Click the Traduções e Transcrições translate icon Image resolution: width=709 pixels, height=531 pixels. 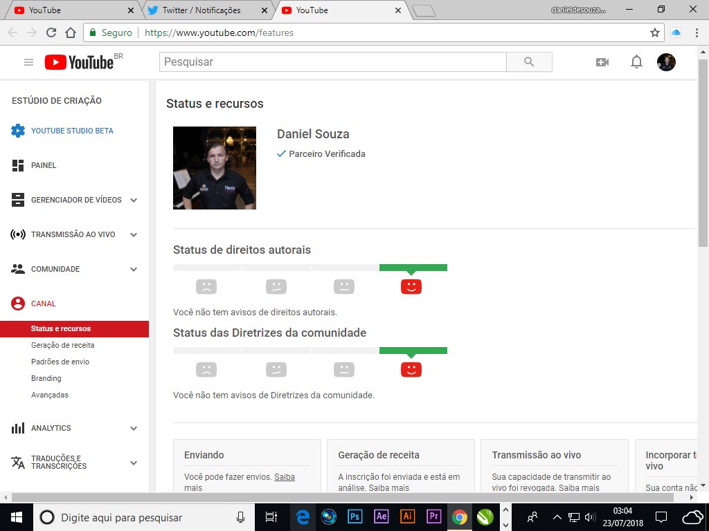18,463
